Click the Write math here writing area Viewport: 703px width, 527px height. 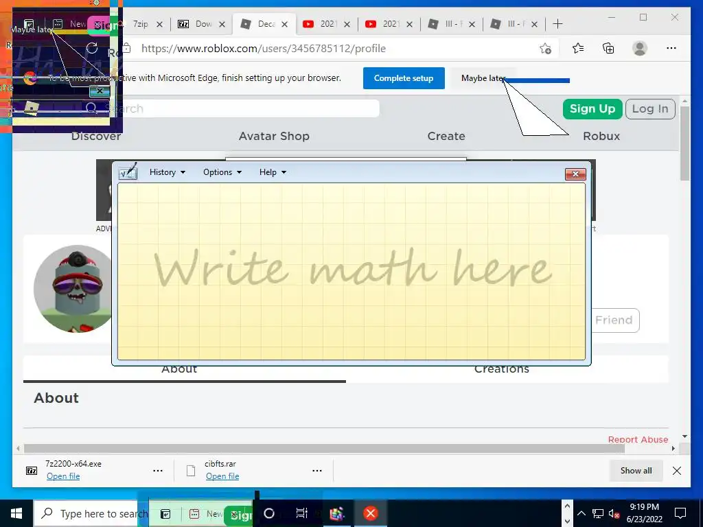351,271
